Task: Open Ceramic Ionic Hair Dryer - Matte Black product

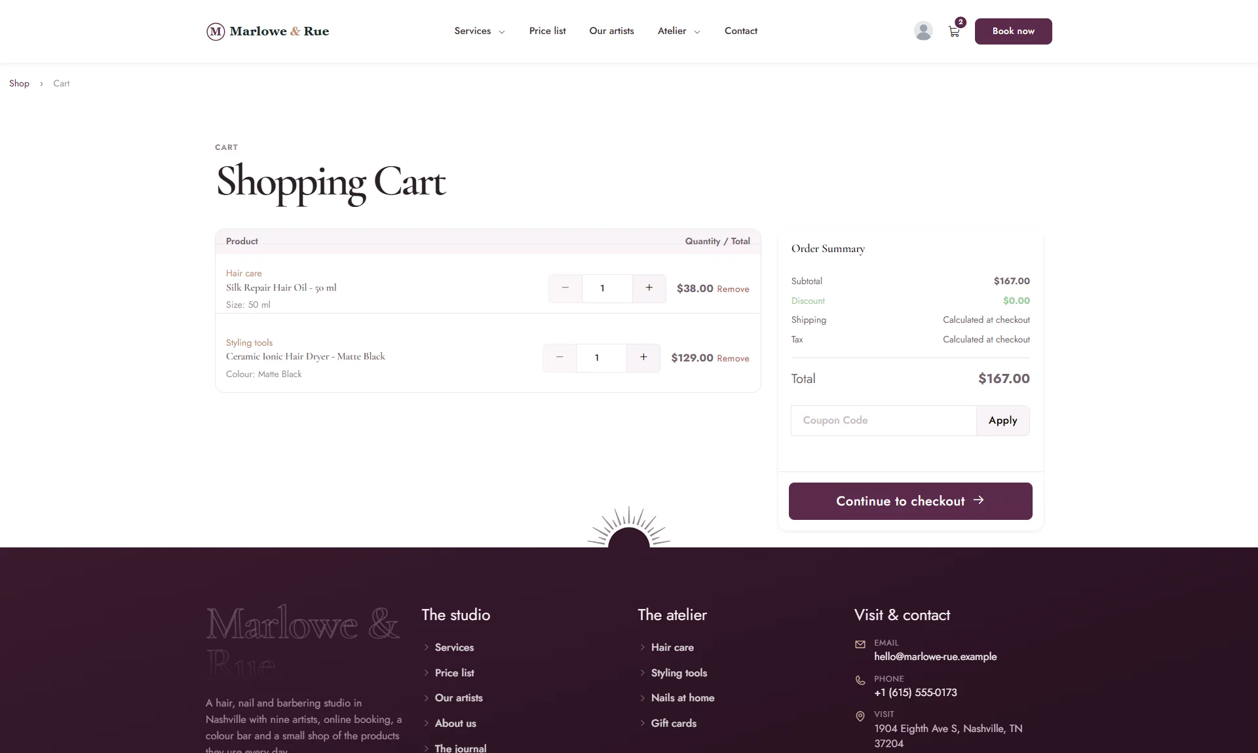Action: pyautogui.click(x=305, y=356)
